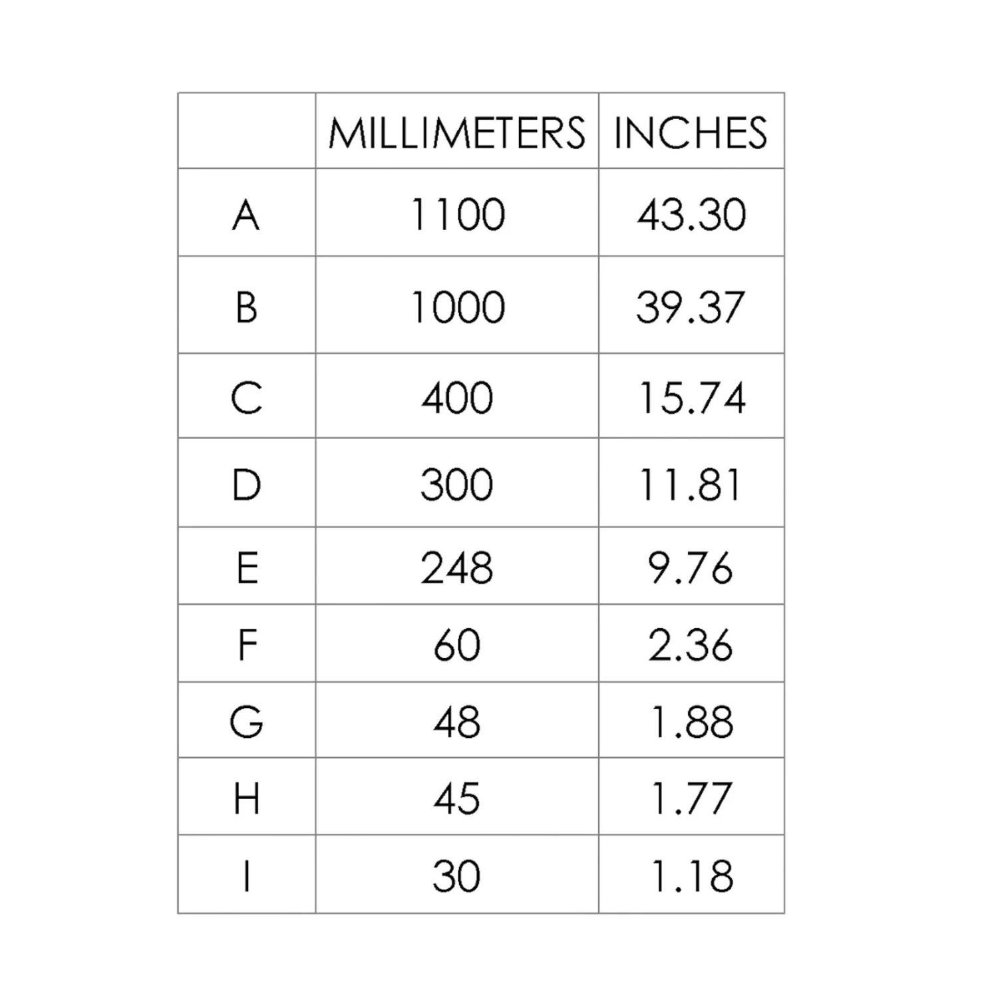Viewport: 998px width, 998px height.
Task: Select the 30 millimeters cell
Action: [457, 876]
